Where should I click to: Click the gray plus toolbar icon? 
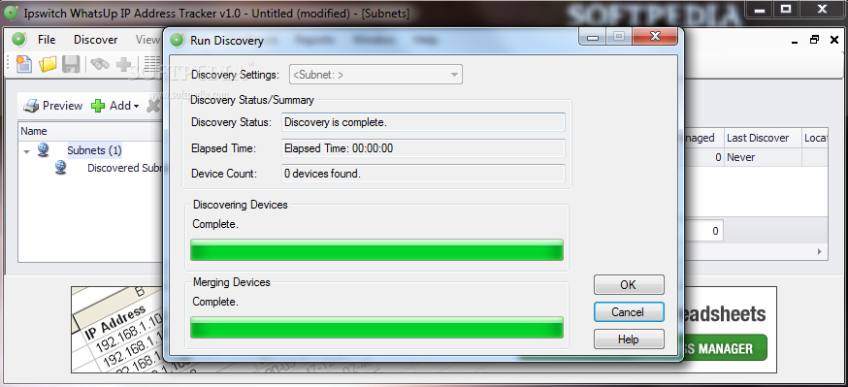(124, 64)
